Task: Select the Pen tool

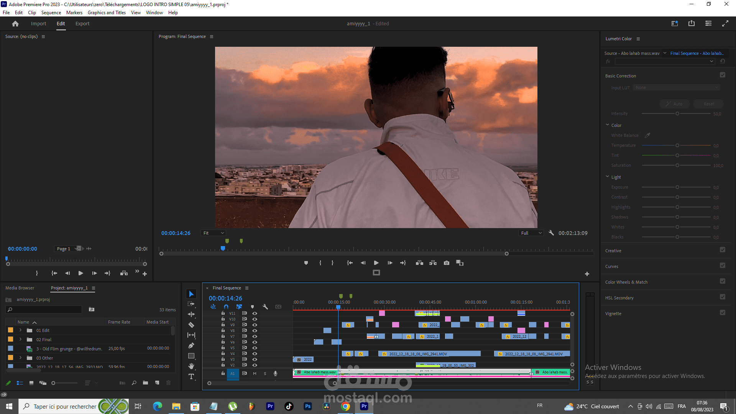Action: click(191, 345)
